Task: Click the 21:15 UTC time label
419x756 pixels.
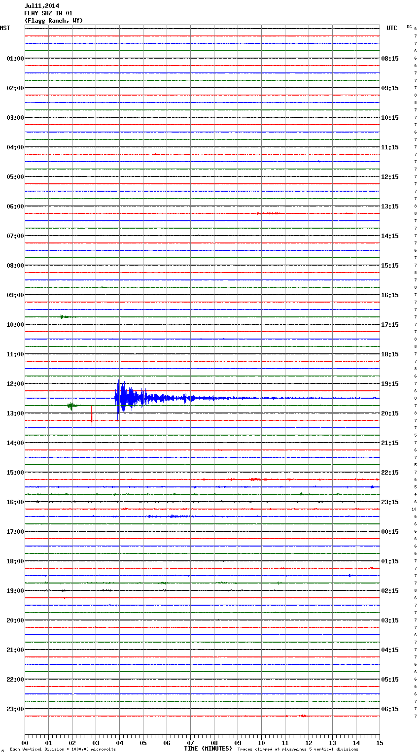Action: click(x=390, y=443)
